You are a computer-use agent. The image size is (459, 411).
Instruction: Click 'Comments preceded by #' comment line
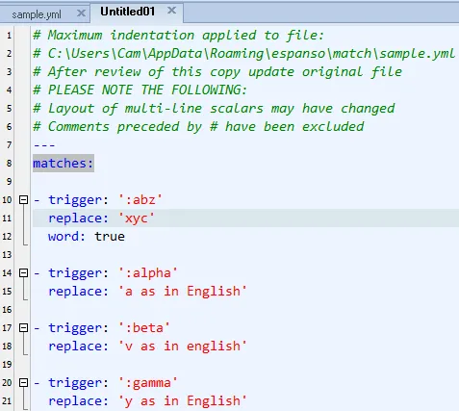[x=198, y=126]
